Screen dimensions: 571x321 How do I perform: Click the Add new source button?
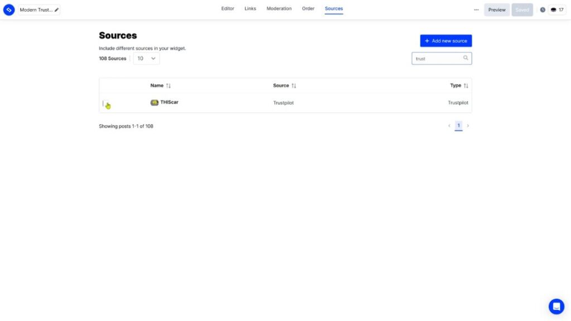coord(446,40)
